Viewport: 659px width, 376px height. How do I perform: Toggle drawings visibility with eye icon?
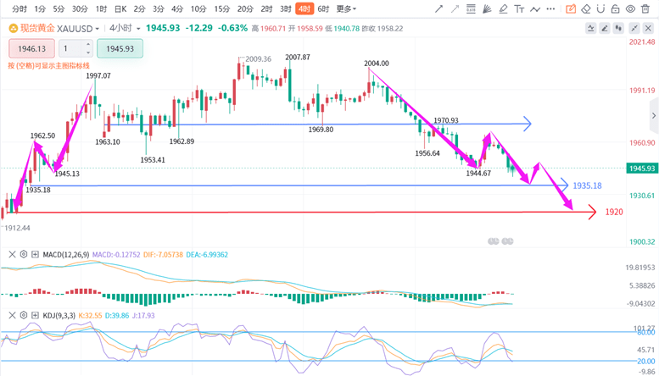click(x=631, y=9)
